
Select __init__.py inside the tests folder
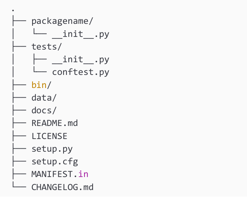click(x=80, y=60)
